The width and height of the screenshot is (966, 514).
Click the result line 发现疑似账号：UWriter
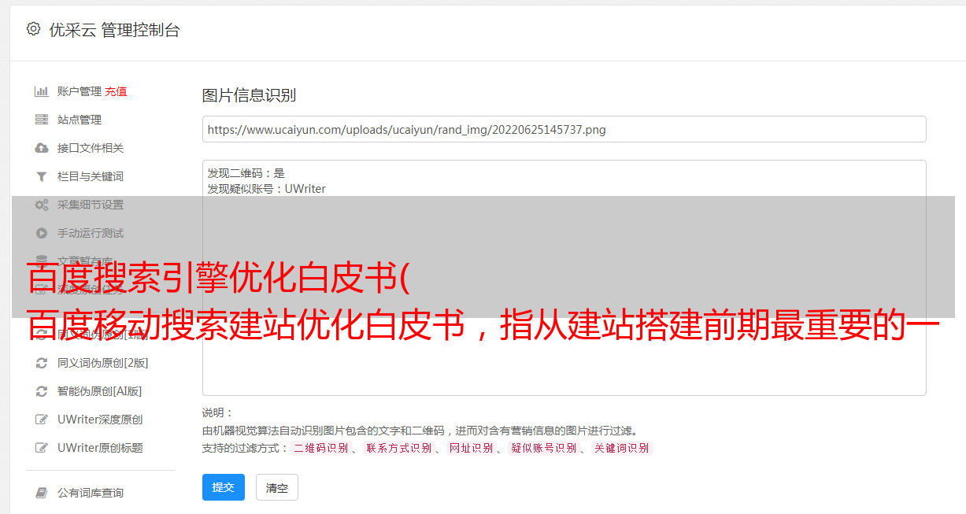coord(267,189)
